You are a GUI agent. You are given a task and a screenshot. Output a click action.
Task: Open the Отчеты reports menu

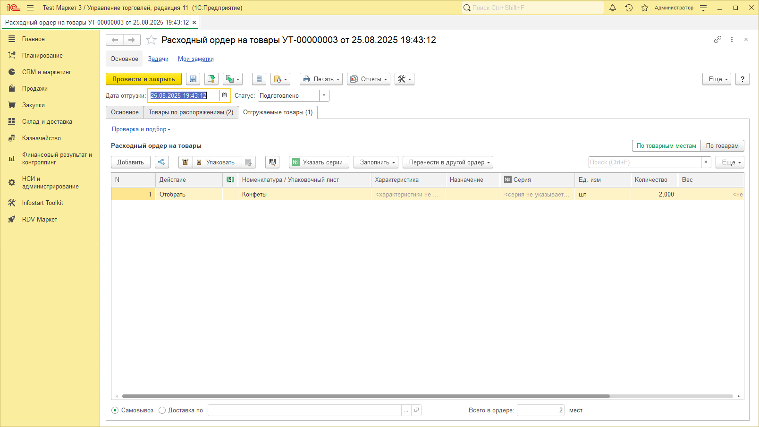[x=369, y=79]
